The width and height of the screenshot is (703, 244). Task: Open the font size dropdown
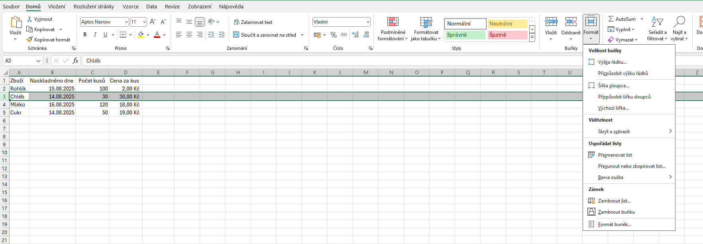[x=144, y=22]
